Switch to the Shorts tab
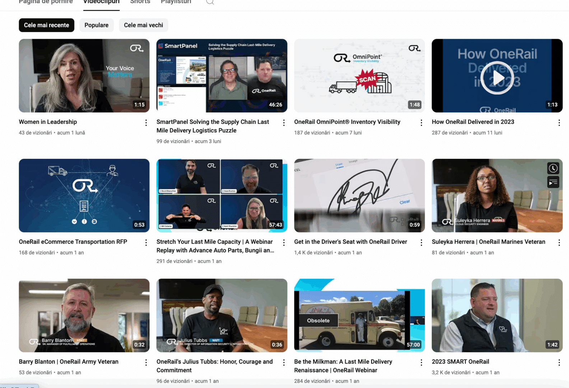 tap(140, 2)
